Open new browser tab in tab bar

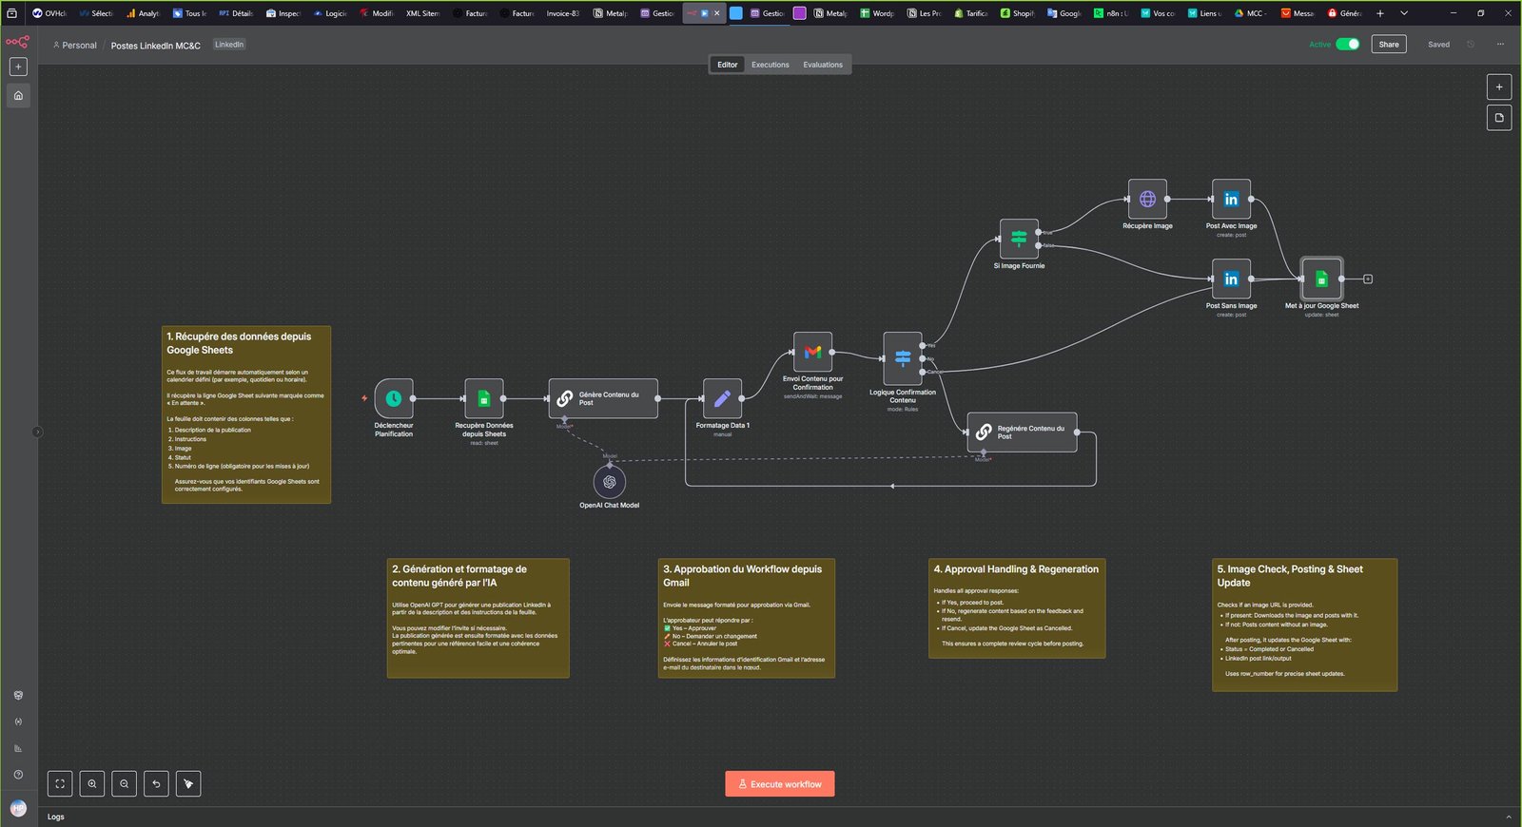(x=1379, y=13)
